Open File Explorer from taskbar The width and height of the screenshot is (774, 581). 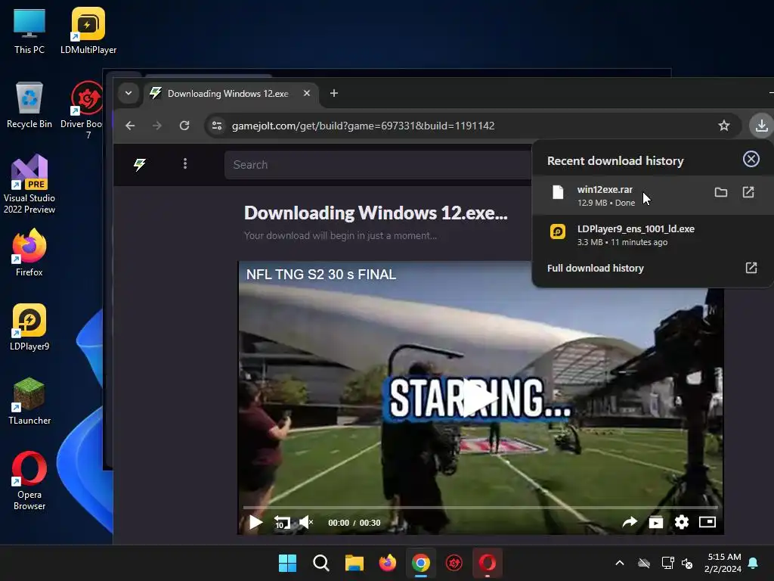(354, 563)
